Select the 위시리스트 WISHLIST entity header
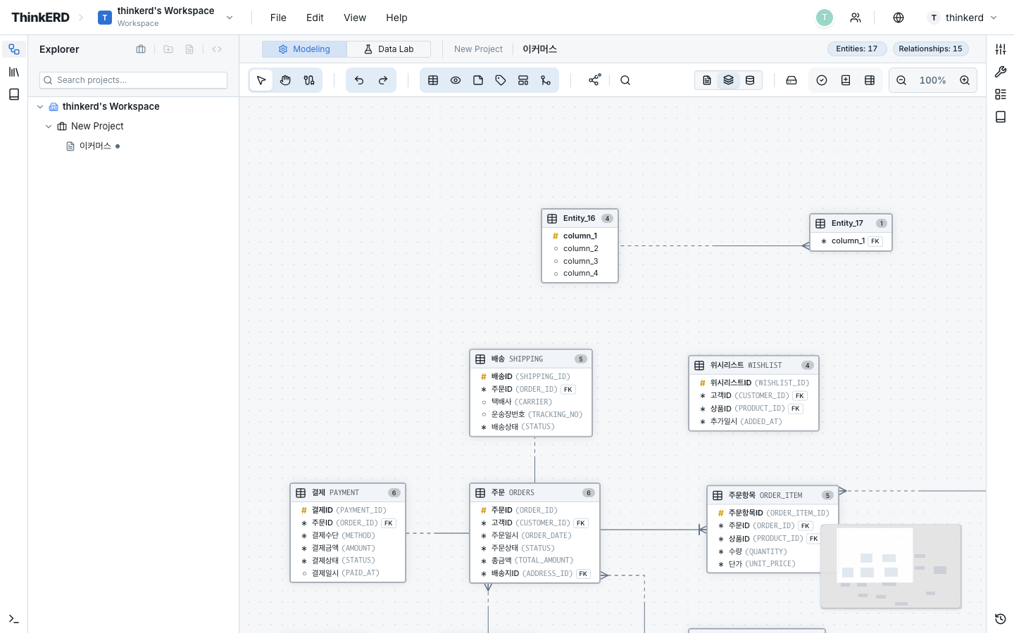Image resolution: width=1014 pixels, height=633 pixels. [x=753, y=366]
